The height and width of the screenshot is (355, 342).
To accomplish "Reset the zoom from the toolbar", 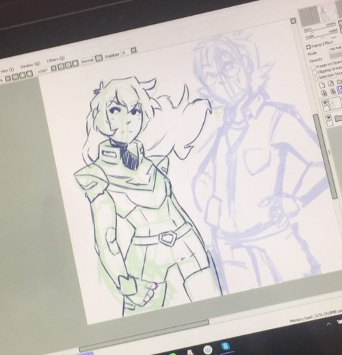I will click(x=29, y=74).
